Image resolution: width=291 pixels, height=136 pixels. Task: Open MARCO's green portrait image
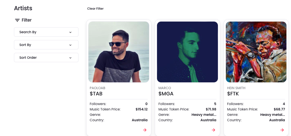point(187,52)
